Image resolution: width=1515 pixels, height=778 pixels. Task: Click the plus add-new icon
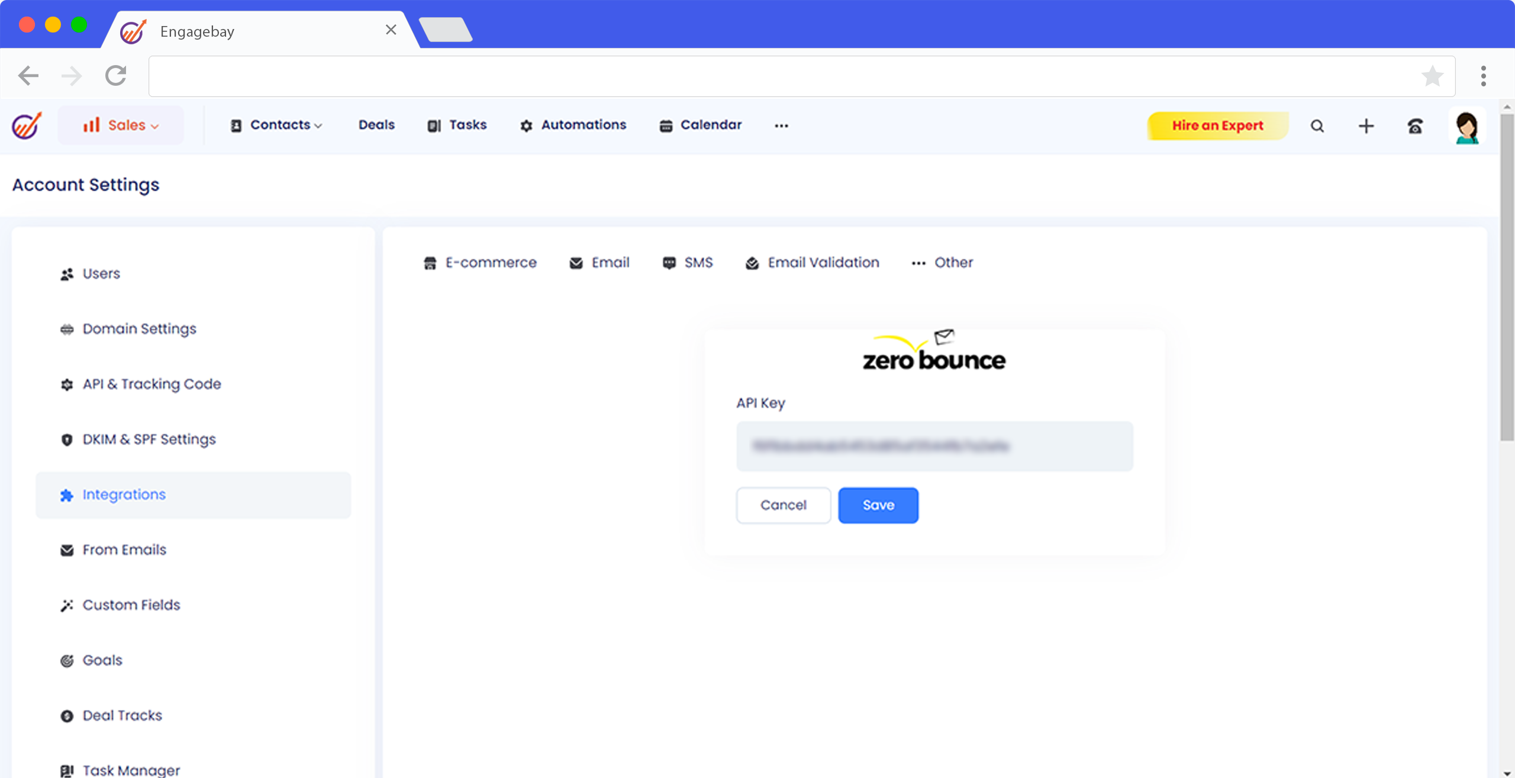pos(1366,126)
